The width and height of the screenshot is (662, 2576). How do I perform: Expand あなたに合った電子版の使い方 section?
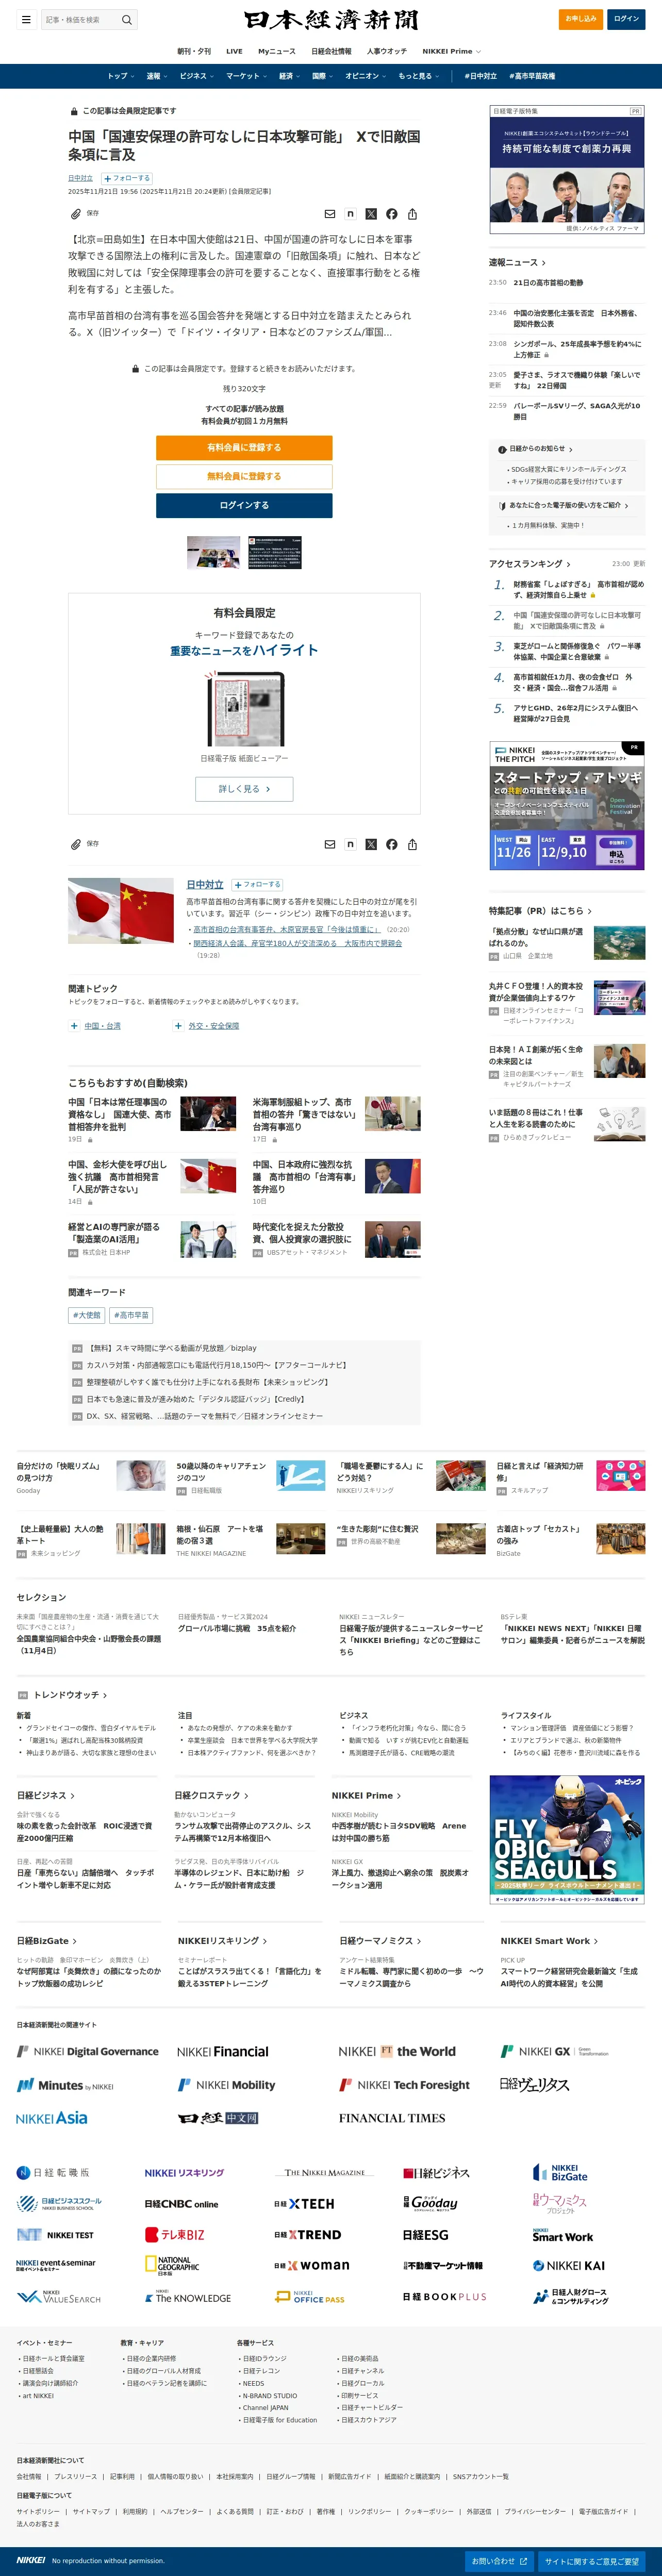(x=564, y=505)
